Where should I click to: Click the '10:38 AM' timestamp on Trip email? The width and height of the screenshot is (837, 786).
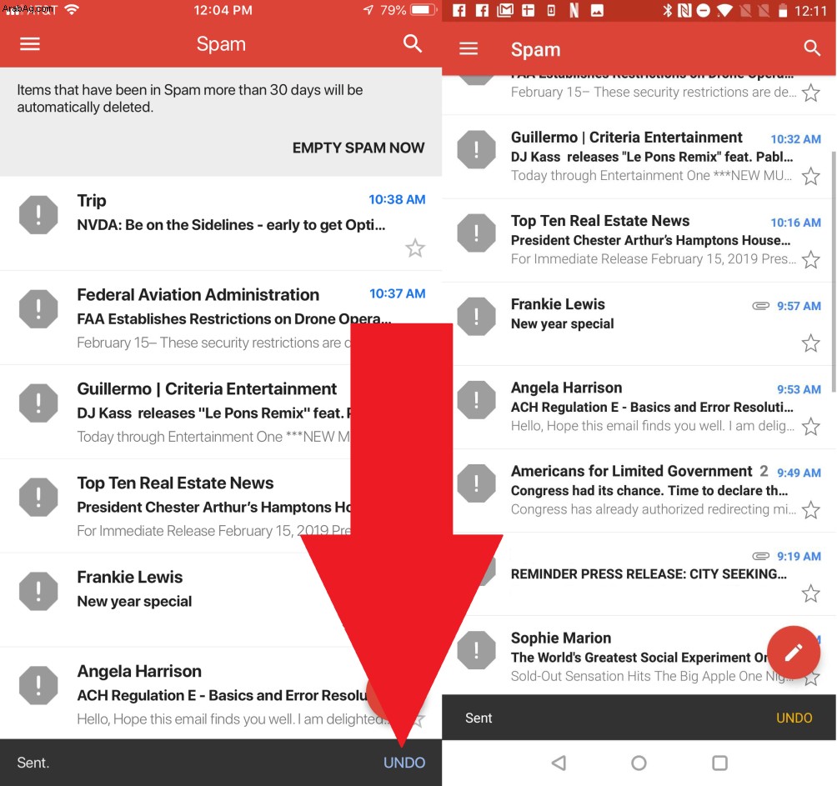tap(397, 199)
